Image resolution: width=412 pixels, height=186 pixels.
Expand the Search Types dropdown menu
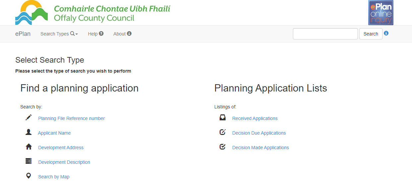pyautogui.click(x=59, y=34)
